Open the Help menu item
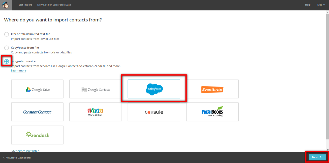The height and width of the screenshot is (163, 329). click(308, 5)
